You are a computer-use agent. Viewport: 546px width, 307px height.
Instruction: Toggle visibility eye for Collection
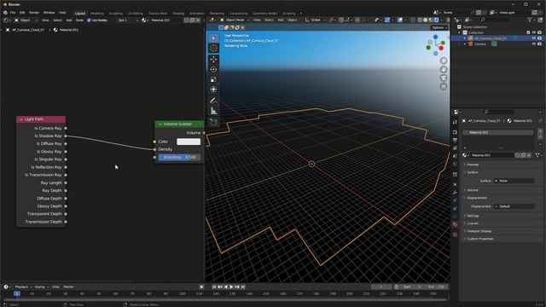click(x=534, y=32)
